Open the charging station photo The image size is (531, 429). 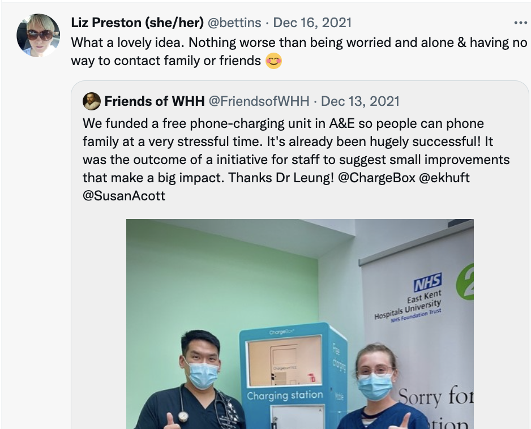(x=300, y=324)
